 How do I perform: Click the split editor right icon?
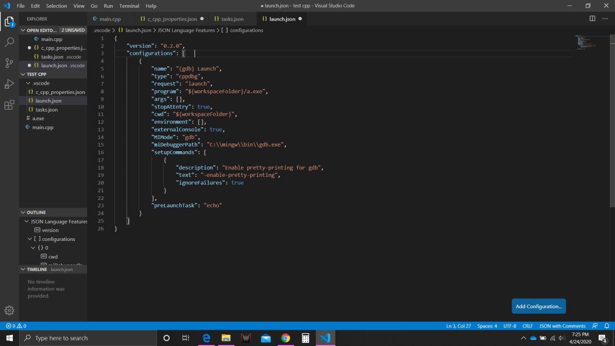(x=592, y=19)
